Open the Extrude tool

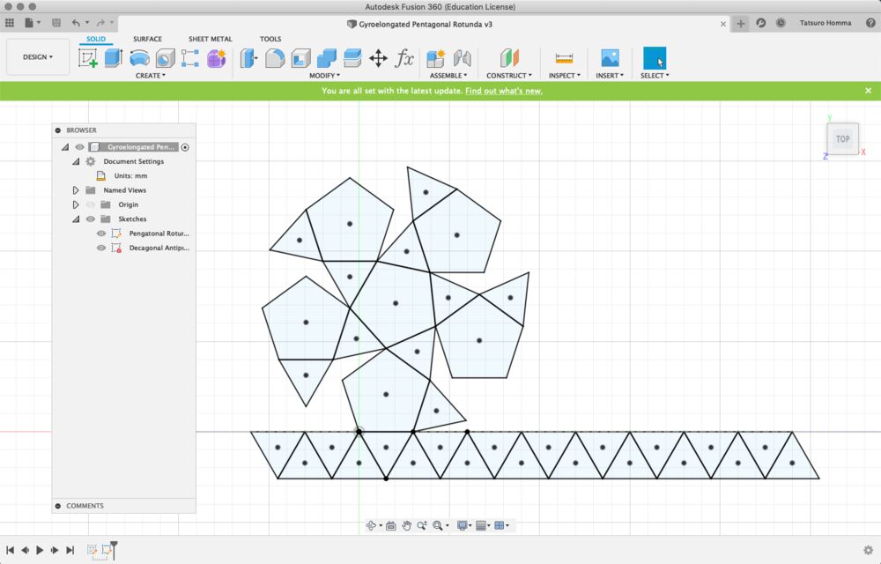pyautogui.click(x=114, y=58)
